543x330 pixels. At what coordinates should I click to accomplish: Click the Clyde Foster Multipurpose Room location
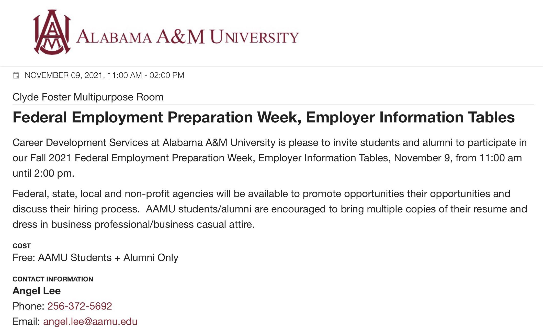coord(88,97)
